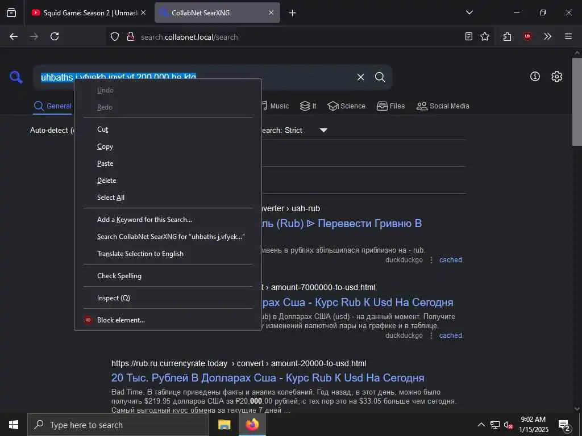
Task: Open the notification center icon
Action: tap(564, 425)
